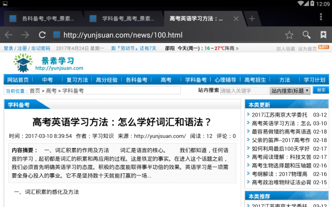
Task: Tap the RSS feed icon
Action: (x=324, y=47)
